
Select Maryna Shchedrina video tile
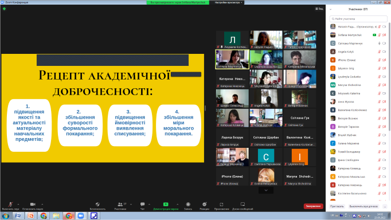pyautogui.click(x=300, y=176)
